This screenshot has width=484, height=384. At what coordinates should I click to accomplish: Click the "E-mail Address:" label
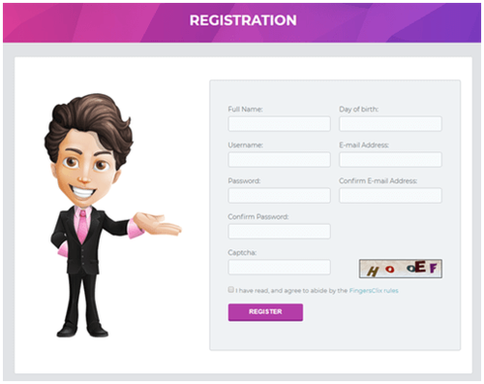tap(364, 145)
